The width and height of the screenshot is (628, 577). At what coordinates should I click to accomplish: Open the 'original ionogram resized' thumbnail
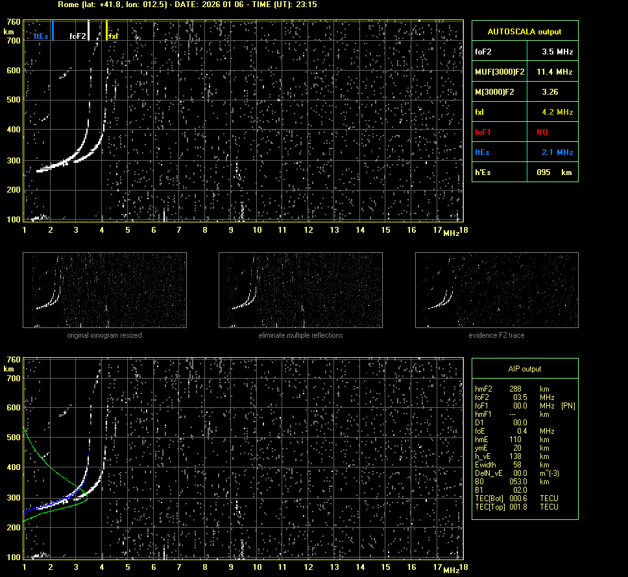[x=104, y=290]
